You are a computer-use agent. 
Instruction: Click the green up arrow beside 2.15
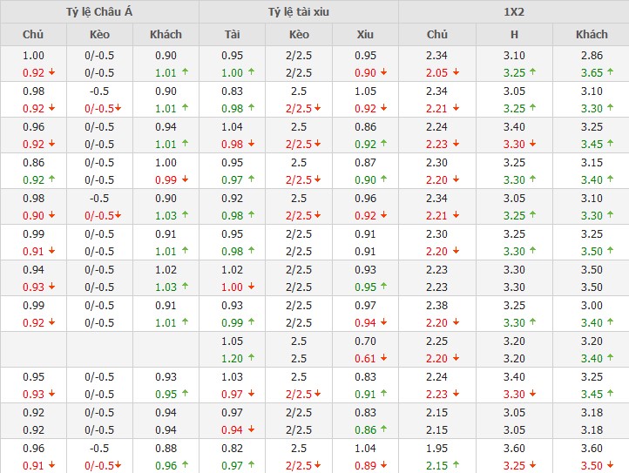pyautogui.click(x=454, y=466)
